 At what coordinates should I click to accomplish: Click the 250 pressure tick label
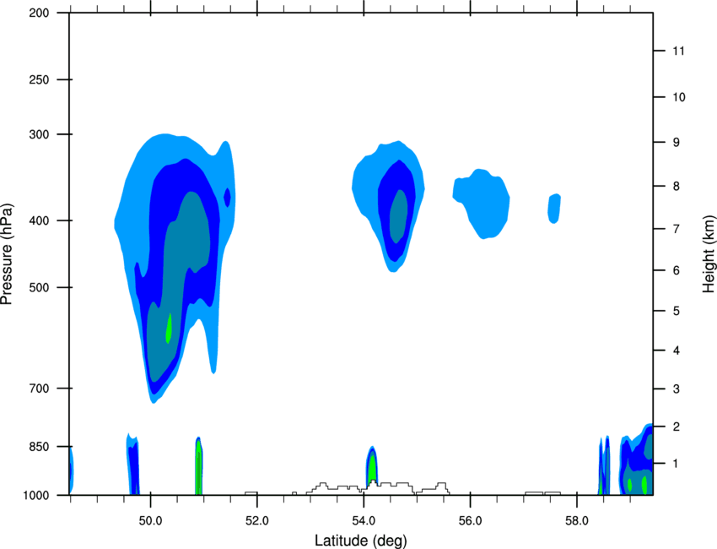pyautogui.click(x=39, y=79)
